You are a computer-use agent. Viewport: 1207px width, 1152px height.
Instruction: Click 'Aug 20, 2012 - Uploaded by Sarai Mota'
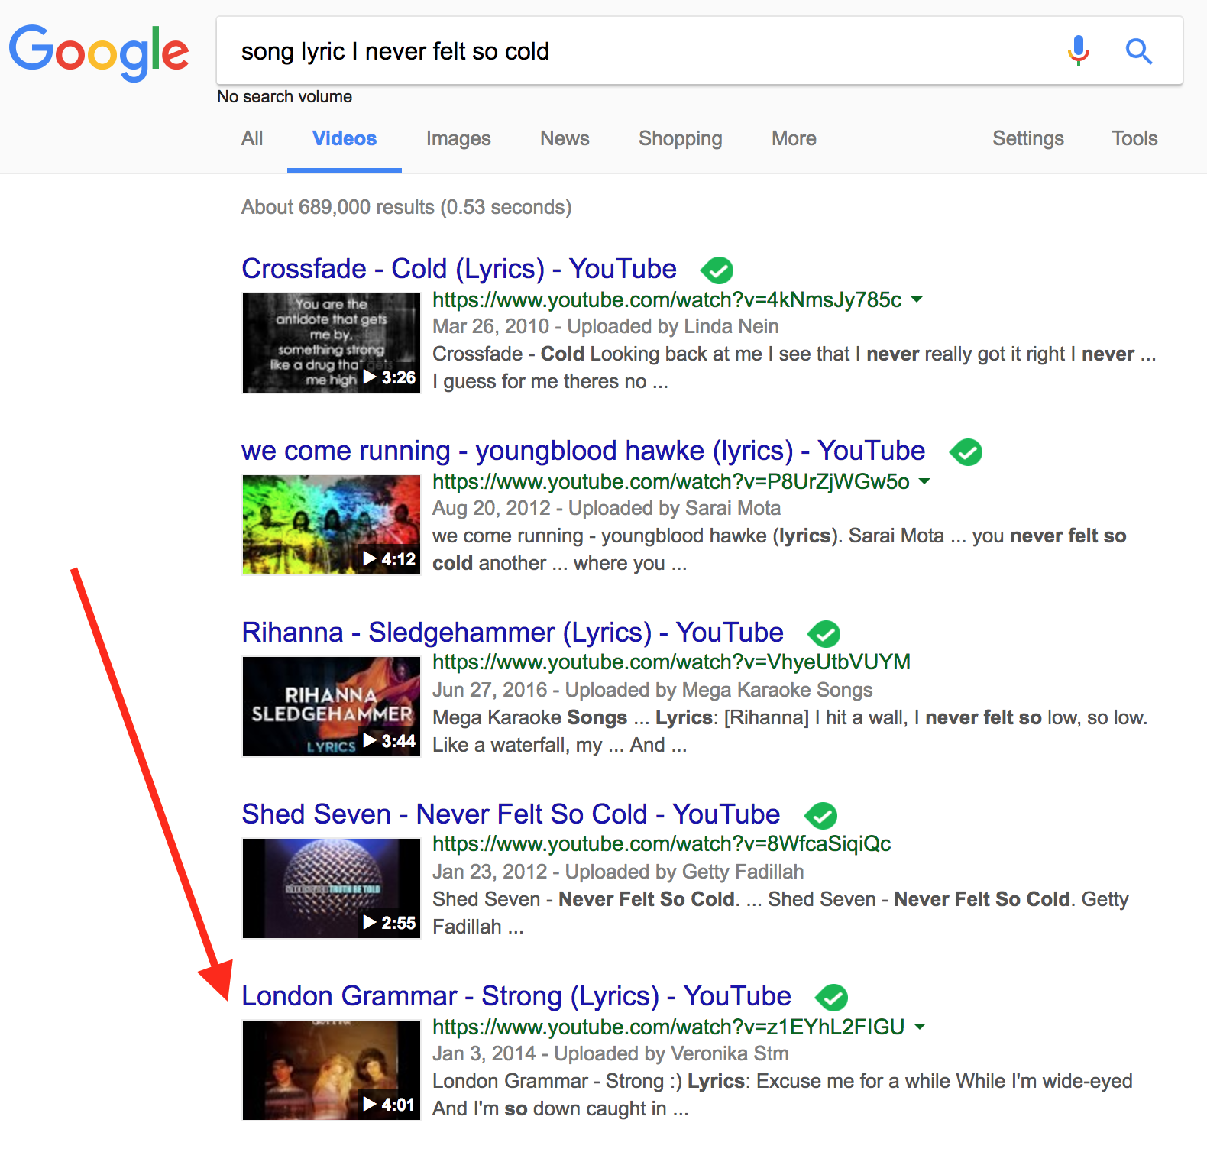click(607, 508)
